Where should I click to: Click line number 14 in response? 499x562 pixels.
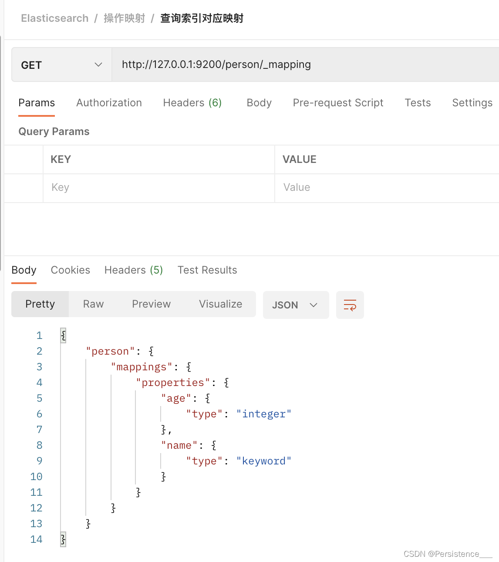click(37, 539)
